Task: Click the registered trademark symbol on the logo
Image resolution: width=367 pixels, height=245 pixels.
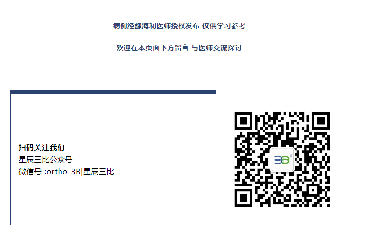Action: coord(291,155)
